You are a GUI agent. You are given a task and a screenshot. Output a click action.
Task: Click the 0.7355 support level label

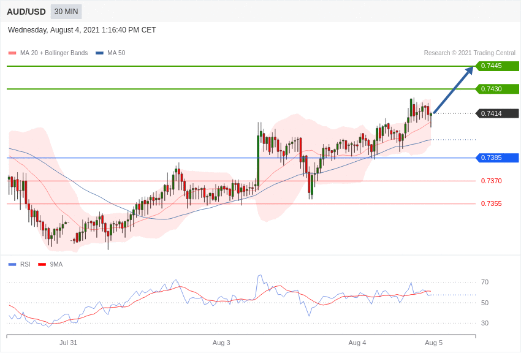click(491, 203)
